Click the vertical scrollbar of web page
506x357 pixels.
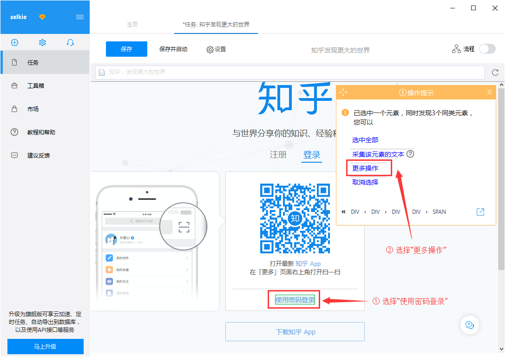pyautogui.click(x=501, y=179)
